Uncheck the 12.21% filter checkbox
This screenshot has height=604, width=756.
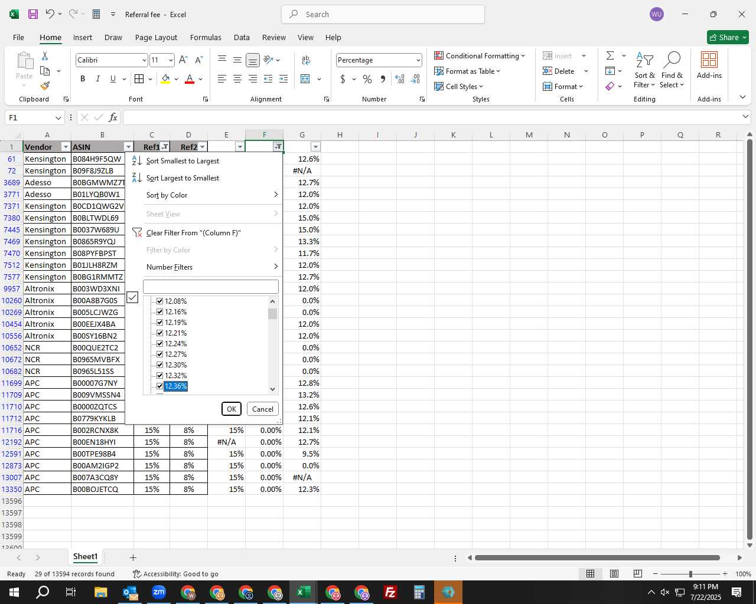tap(159, 333)
